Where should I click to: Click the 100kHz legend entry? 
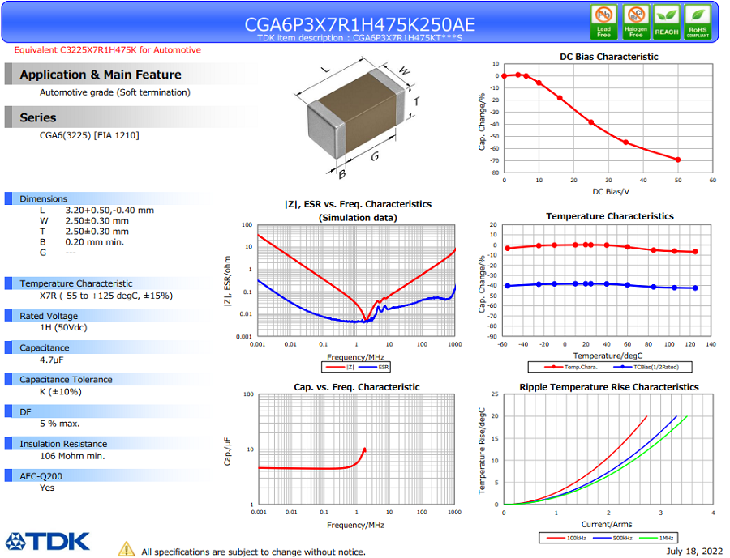(566, 538)
